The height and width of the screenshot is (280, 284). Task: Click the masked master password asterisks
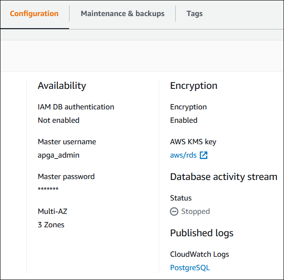pos(48,189)
